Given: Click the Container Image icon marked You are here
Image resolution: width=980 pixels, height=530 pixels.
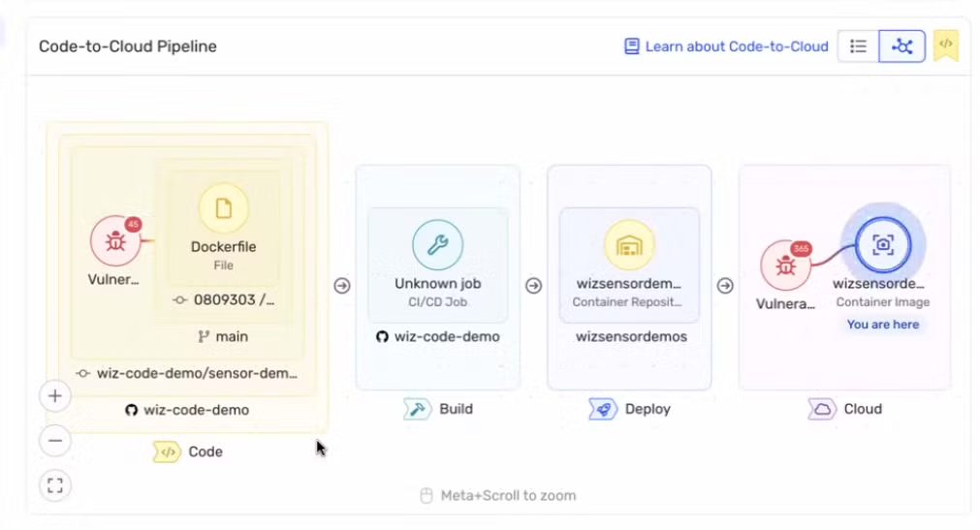Looking at the screenshot, I should (882, 243).
